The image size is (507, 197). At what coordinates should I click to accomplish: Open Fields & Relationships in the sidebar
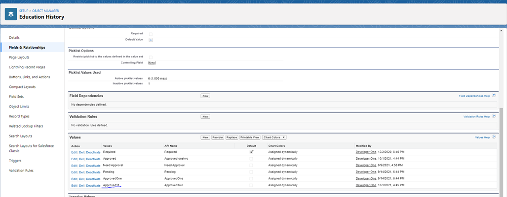(x=27, y=47)
